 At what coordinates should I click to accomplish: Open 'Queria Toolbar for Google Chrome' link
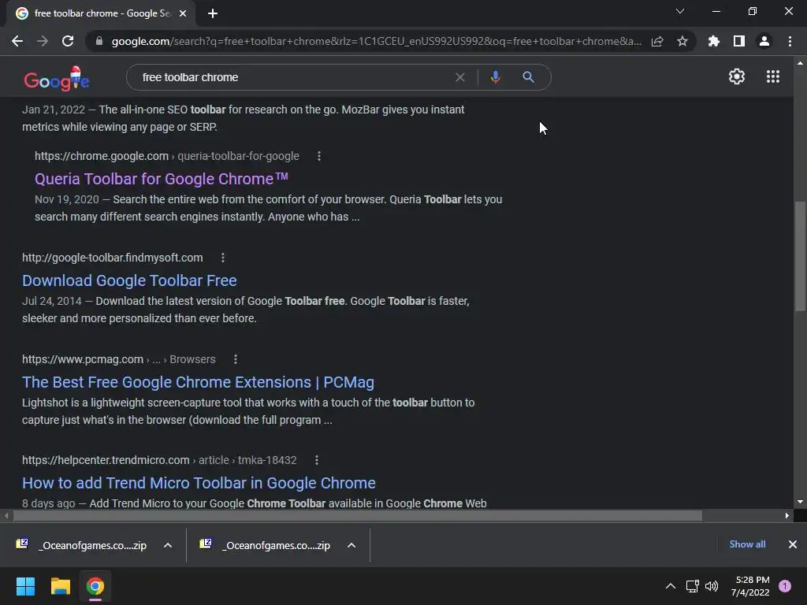click(x=161, y=179)
